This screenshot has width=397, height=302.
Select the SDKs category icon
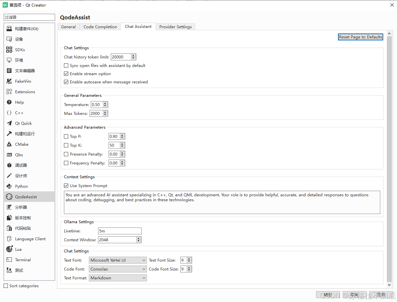pos(9,50)
